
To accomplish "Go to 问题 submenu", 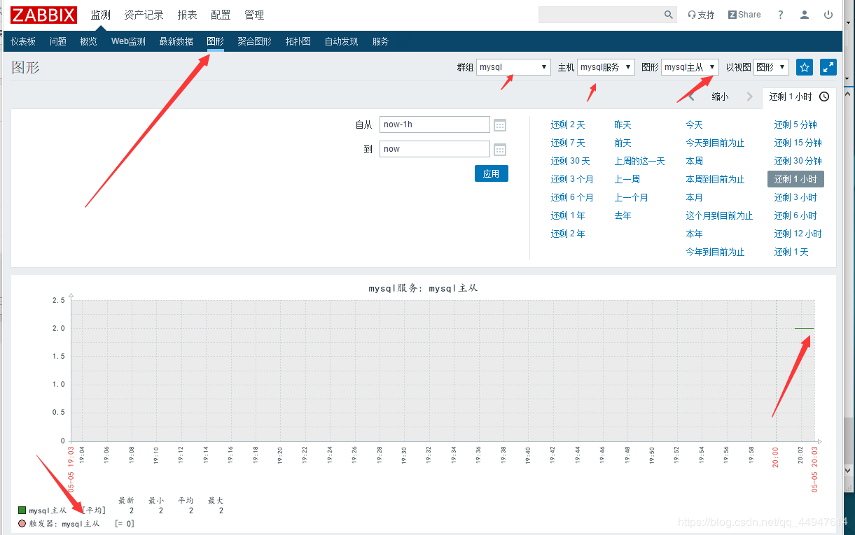I will [x=58, y=41].
